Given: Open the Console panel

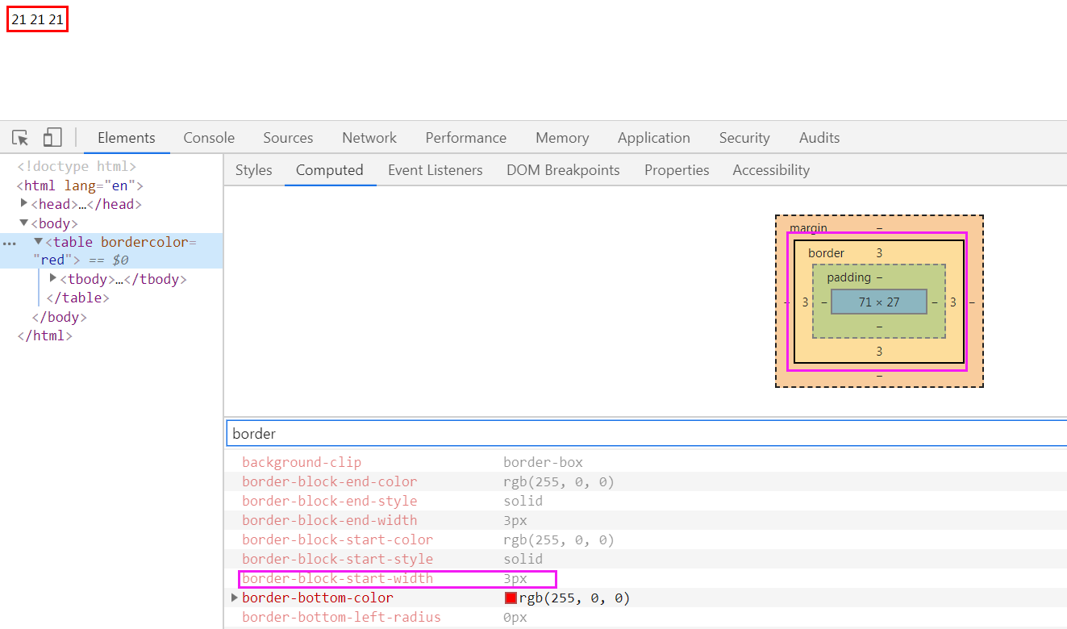Looking at the screenshot, I should point(209,138).
